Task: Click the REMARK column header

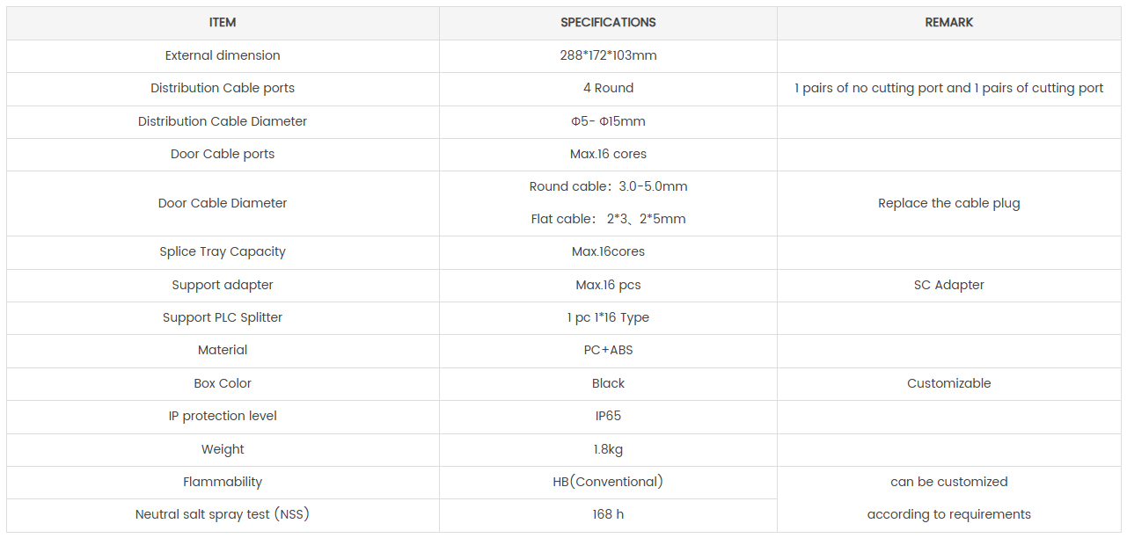Action: point(948,23)
